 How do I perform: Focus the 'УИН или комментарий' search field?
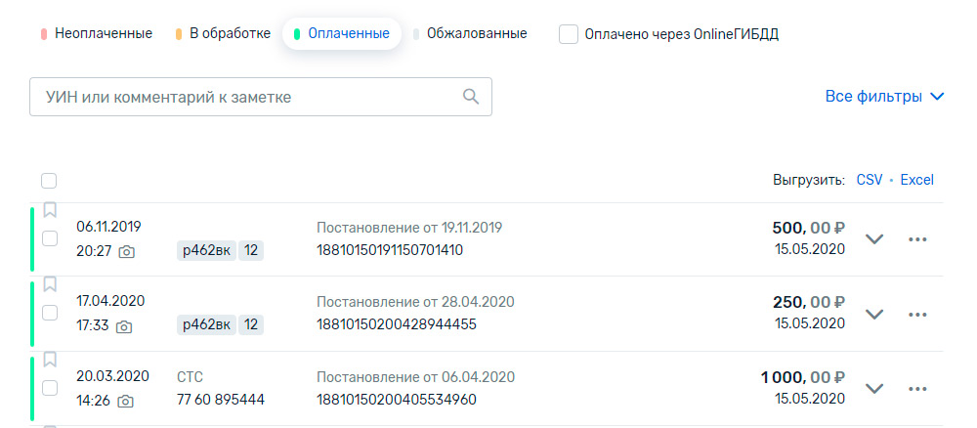point(261,97)
